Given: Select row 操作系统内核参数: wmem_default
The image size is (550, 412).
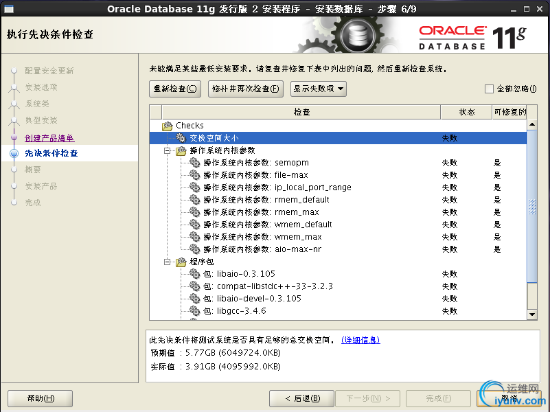Looking at the screenshot, I should tap(338, 225).
